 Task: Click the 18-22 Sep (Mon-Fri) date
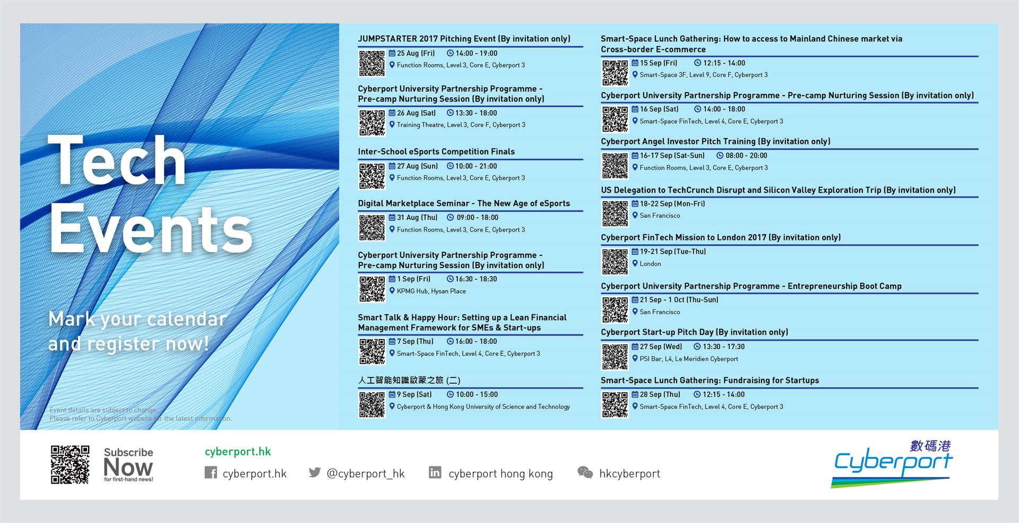point(672,204)
